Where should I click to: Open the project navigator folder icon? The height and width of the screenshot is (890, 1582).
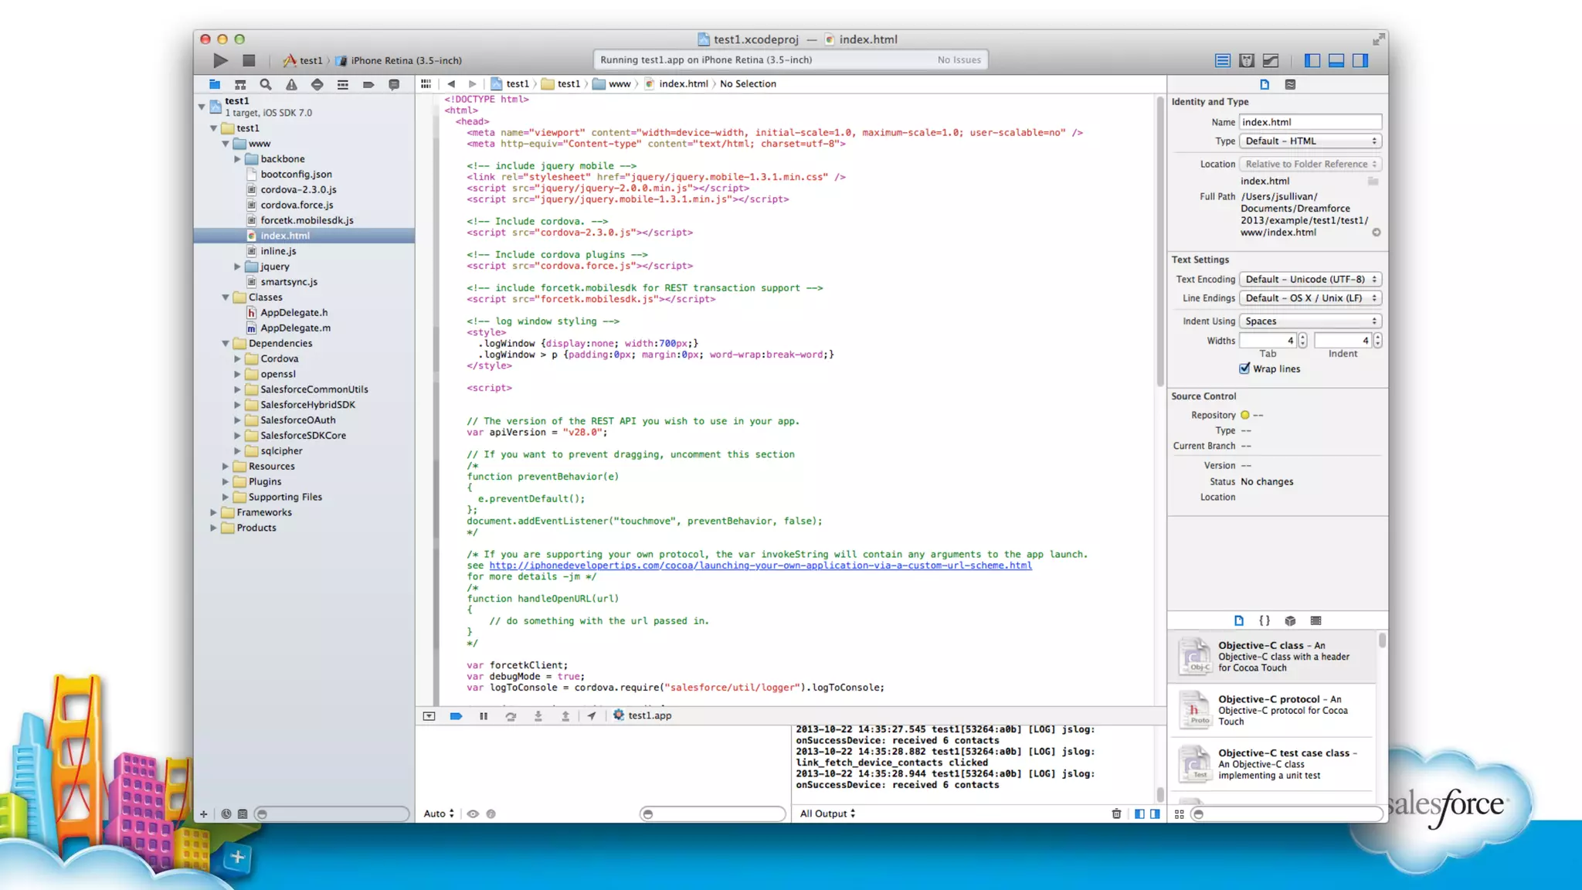click(x=215, y=84)
